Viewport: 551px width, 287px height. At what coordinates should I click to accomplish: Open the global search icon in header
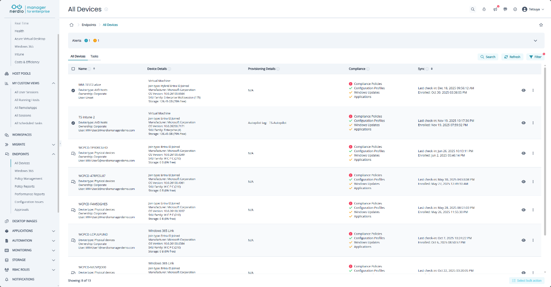[x=473, y=9]
